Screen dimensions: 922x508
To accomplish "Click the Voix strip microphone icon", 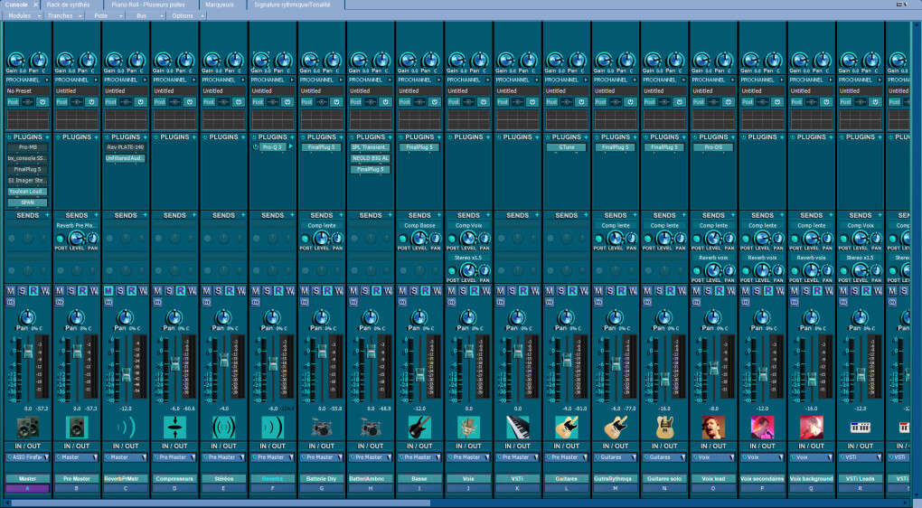I will (x=468, y=428).
